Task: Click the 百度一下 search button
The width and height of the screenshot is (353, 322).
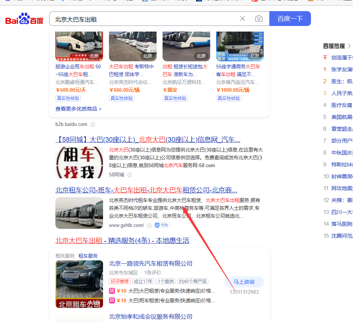Action: (290, 19)
